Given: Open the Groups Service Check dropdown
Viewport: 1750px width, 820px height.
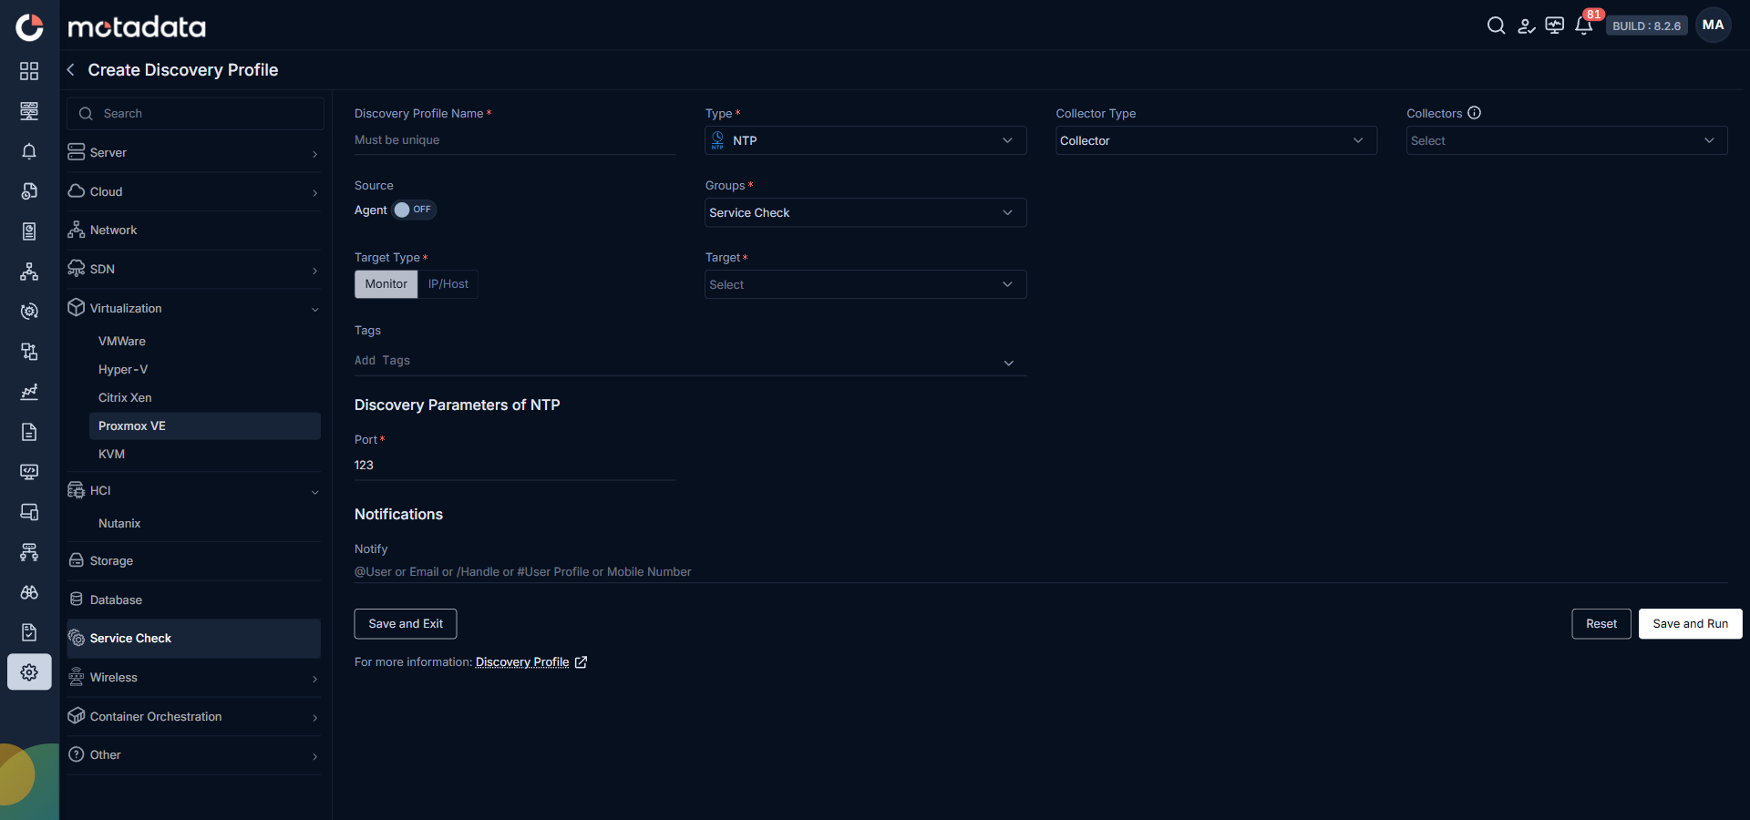Looking at the screenshot, I should [x=865, y=212].
